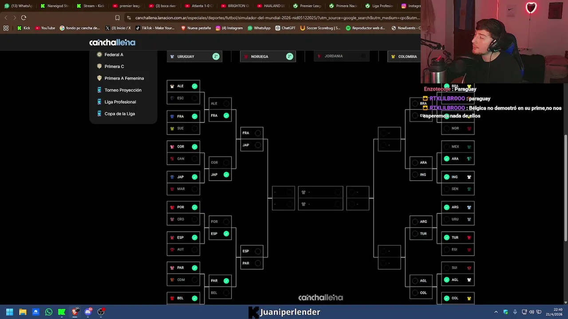The width and height of the screenshot is (568, 319).
Task: Click the COLOMBIA team card
Action: click(404, 56)
